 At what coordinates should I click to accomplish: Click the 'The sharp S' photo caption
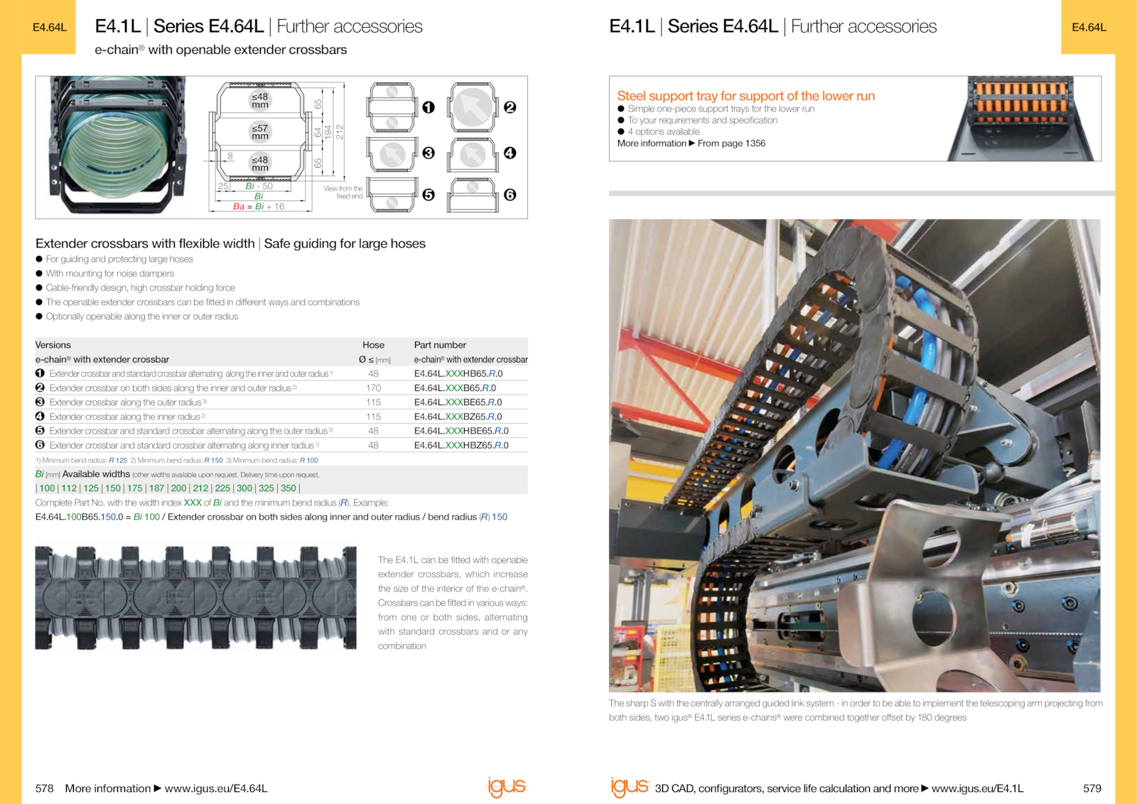pyautogui.click(x=856, y=710)
